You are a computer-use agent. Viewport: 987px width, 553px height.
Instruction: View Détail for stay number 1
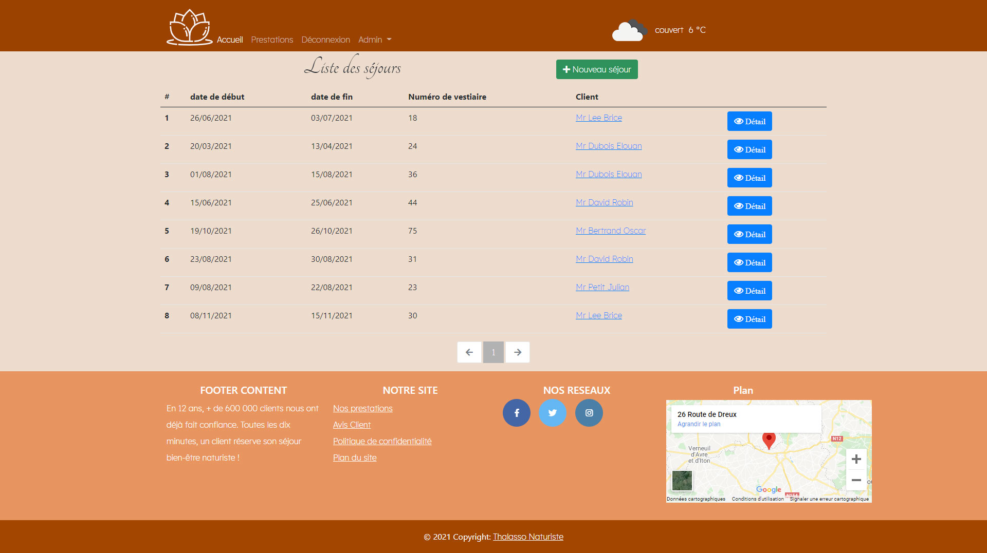750,121
